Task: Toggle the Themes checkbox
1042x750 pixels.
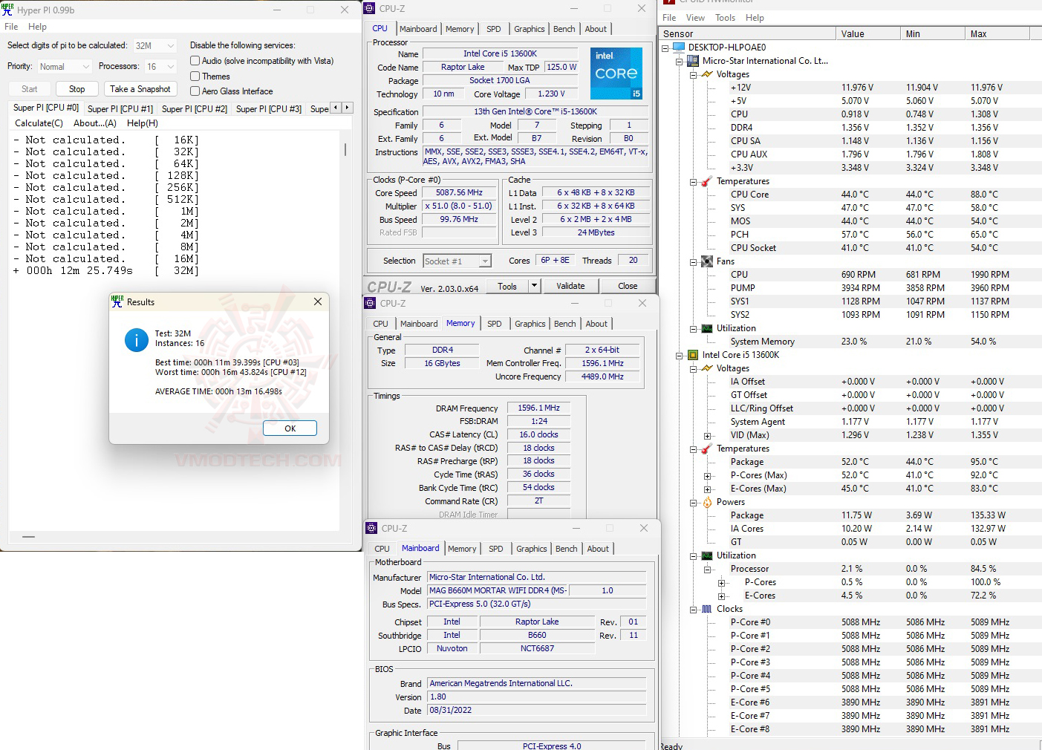Action: click(x=195, y=76)
